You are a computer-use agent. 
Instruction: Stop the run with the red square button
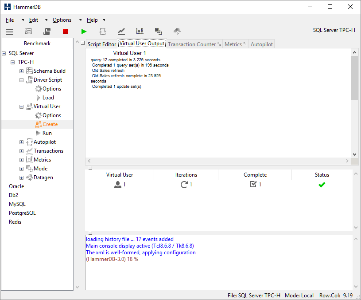[x=66, y=32]
